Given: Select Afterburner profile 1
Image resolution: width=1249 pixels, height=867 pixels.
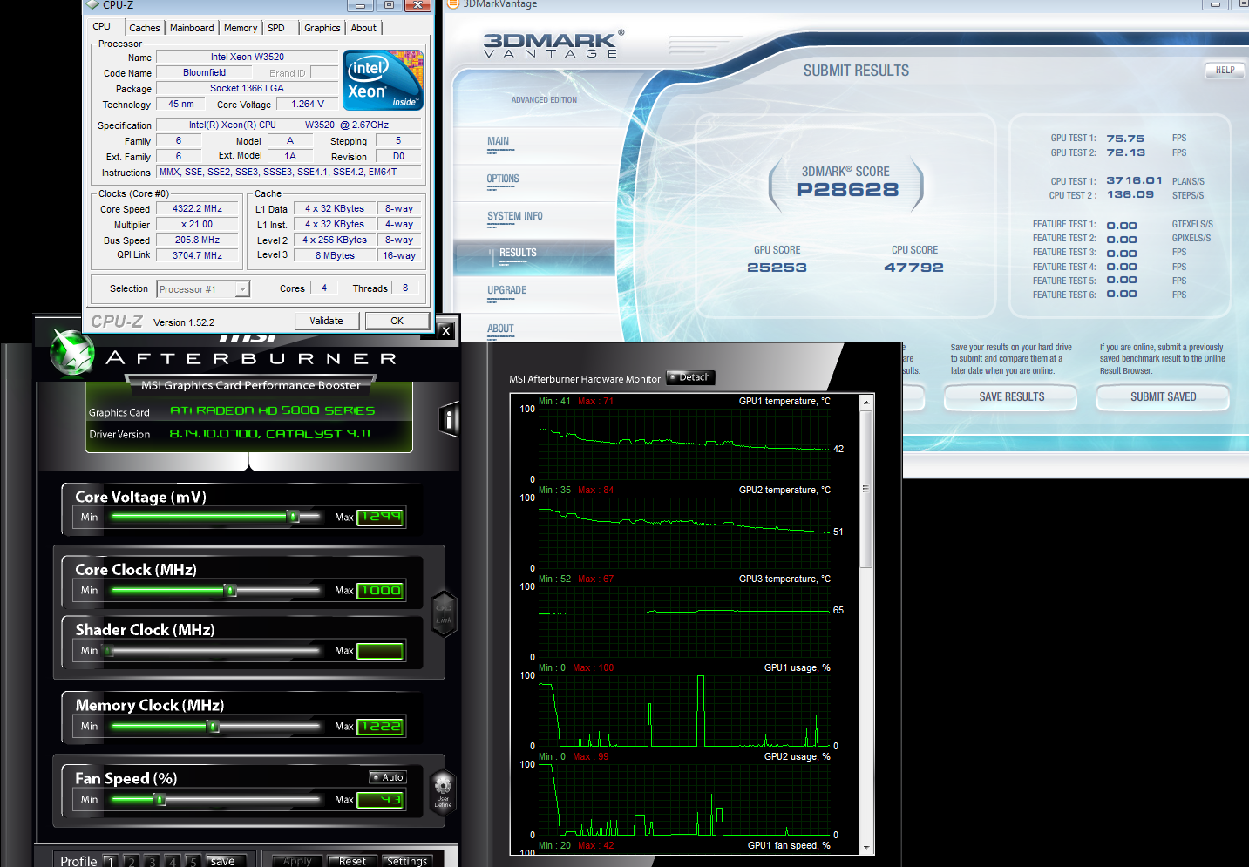Looking at the screenshot, I should 111,861.
